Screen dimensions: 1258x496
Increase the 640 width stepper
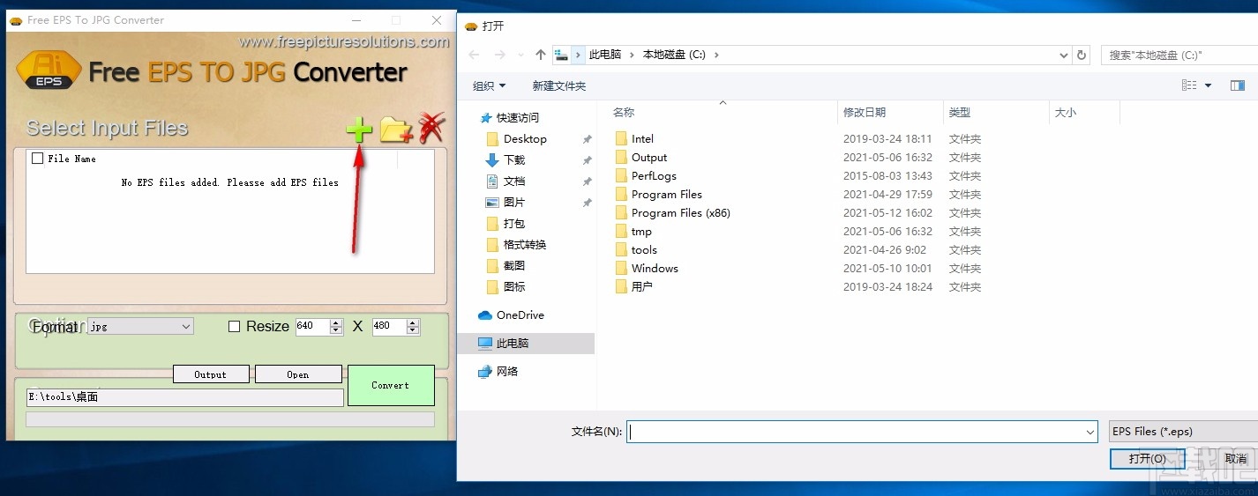click(x=336, y=322)
